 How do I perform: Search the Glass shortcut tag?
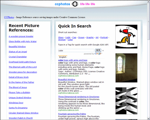click(61, 38)
